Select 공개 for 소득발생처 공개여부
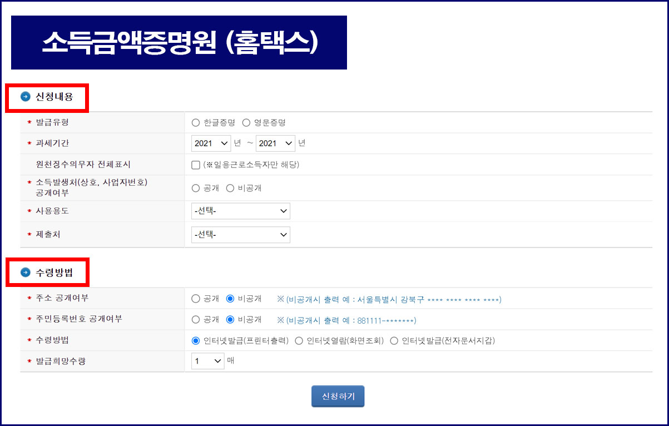The height and width of the screenshot is (426, 669). (196, 188)
